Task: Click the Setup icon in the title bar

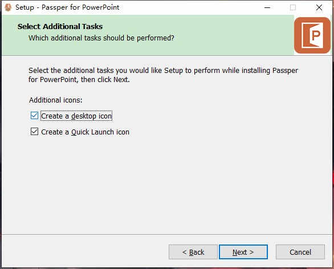Action: pos(8,7)
